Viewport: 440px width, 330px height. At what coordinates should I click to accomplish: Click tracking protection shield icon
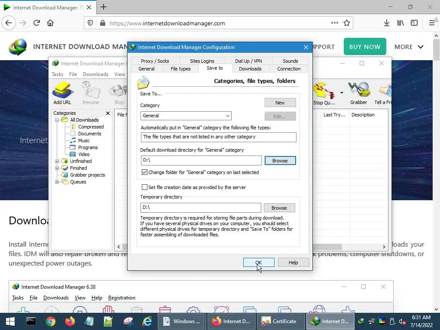tap(90, 23)
